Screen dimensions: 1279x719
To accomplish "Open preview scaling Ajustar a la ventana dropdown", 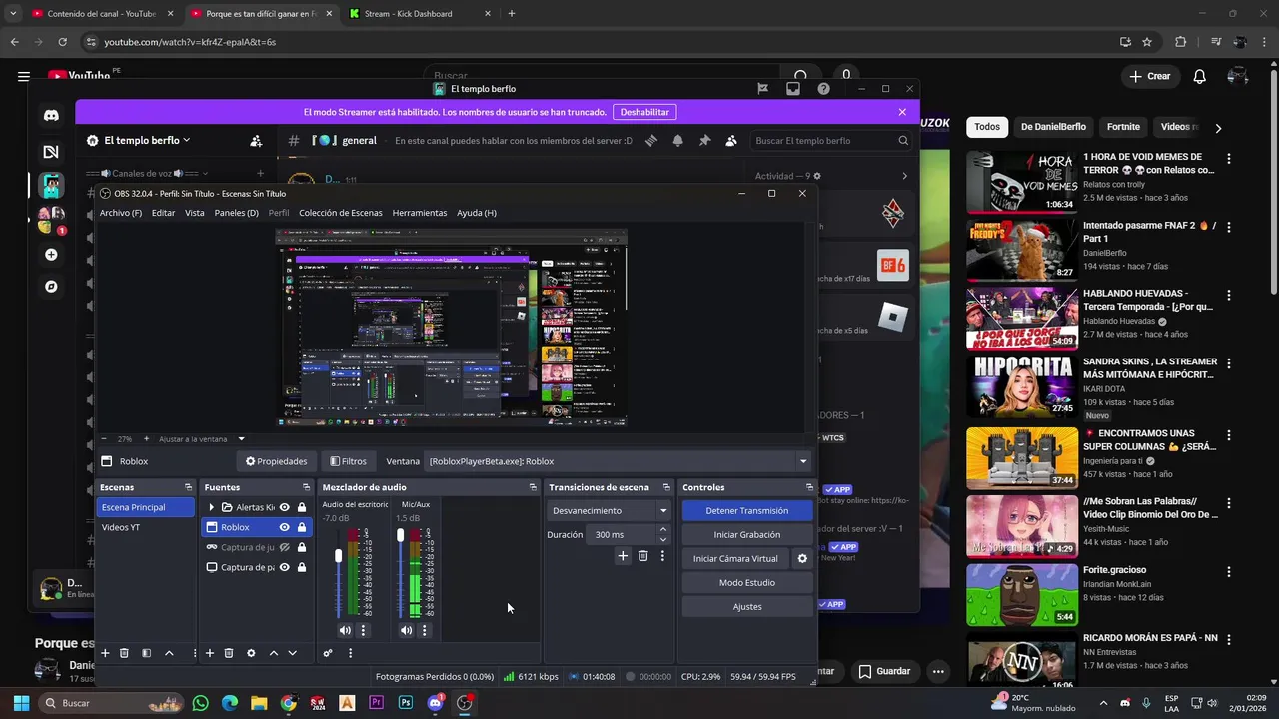I will (x=241, y=439).
